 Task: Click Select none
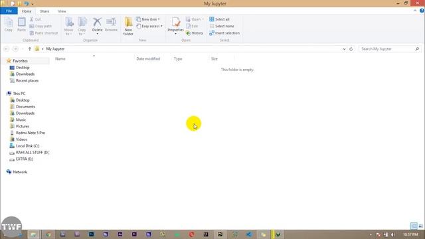pos(221,26)
